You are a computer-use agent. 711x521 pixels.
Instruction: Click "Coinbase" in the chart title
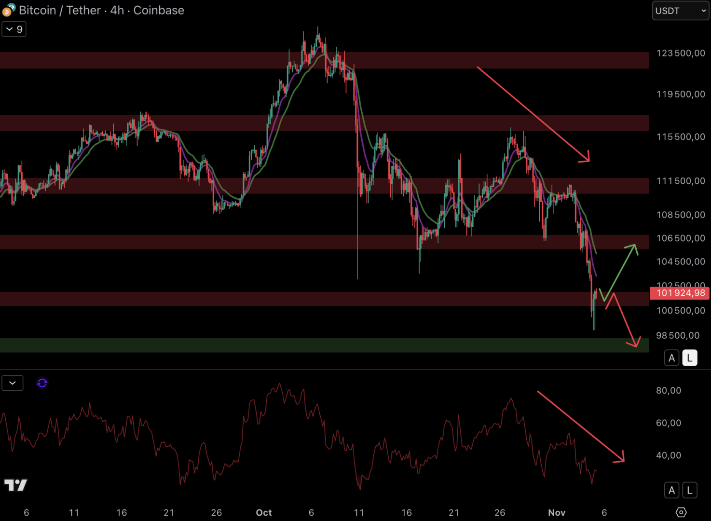point(158,10)
